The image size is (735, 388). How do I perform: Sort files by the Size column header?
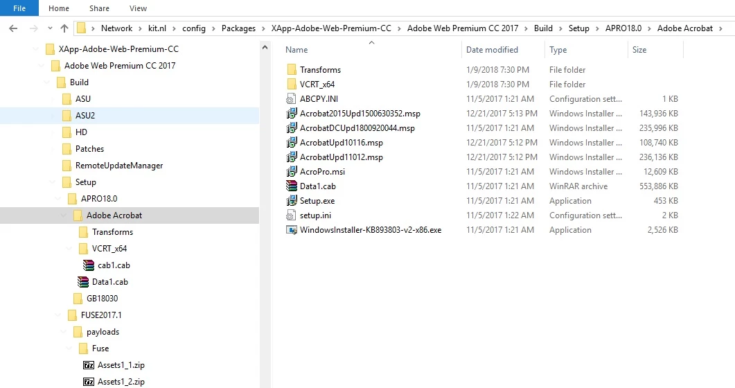(639, 50)
